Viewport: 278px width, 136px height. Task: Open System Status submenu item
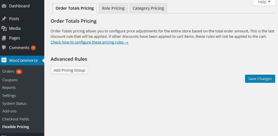point(14,103)
